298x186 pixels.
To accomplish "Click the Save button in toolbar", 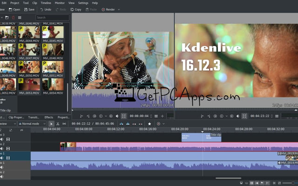I will [x=29, y=9].
